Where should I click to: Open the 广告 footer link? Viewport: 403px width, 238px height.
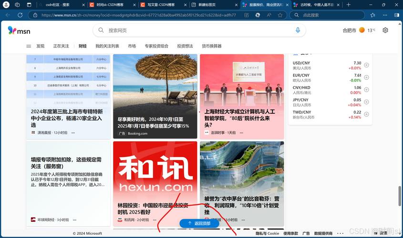tap(306, 233)
